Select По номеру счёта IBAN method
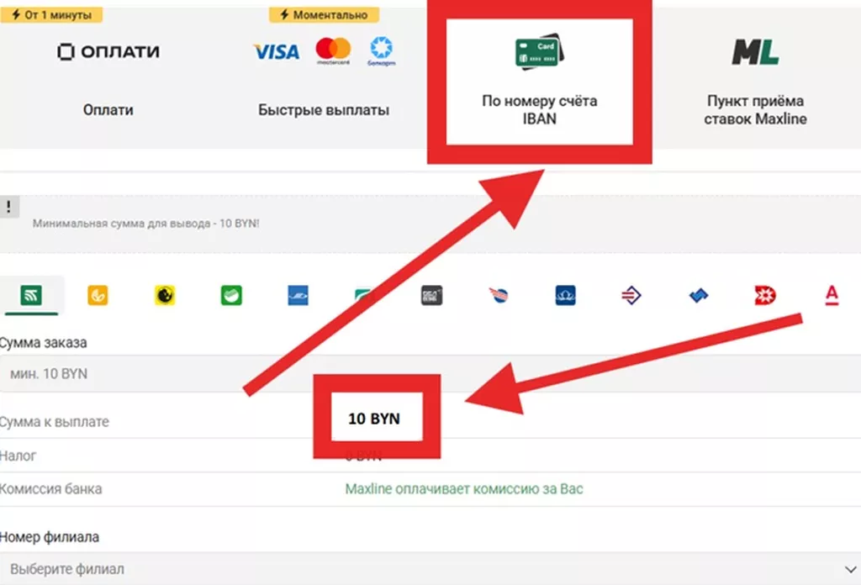Image resolution: width=861 pixels, height=585 pixels. [x=539, y=82]
